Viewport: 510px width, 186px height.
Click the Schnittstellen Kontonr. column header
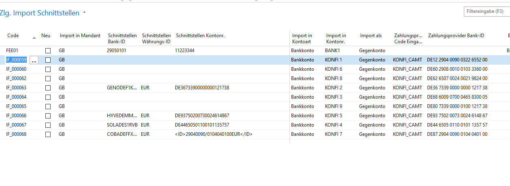(x=200, y=36)
